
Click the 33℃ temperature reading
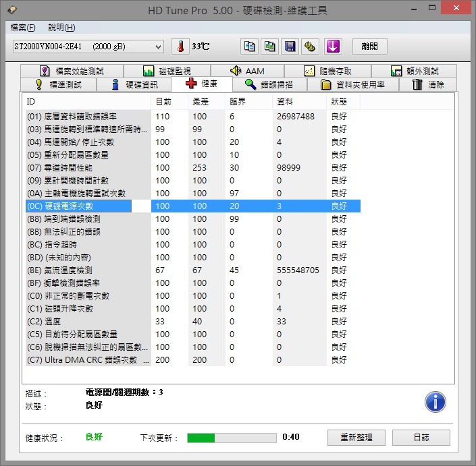pos(201,47)
